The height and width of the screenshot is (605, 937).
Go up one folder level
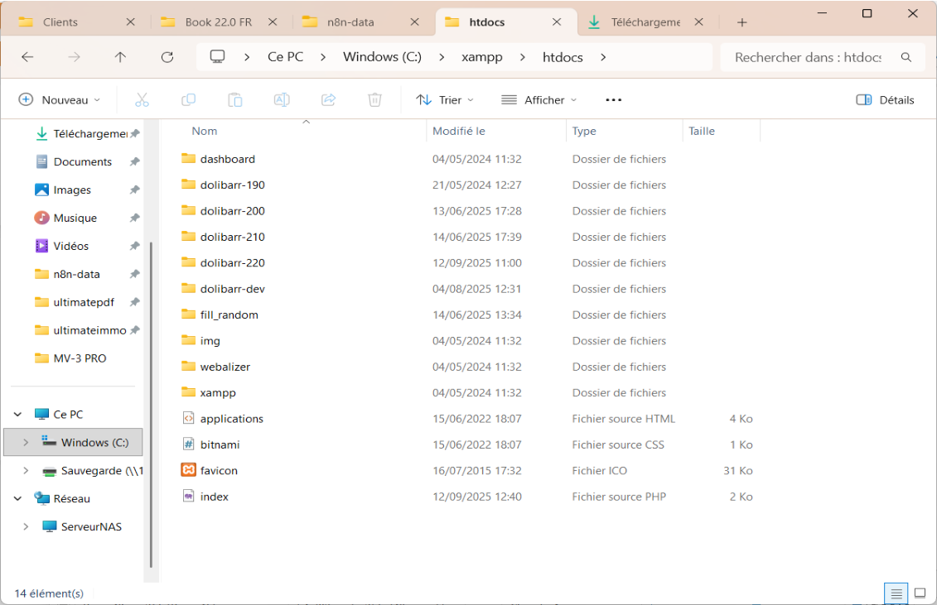coord(120,57)
